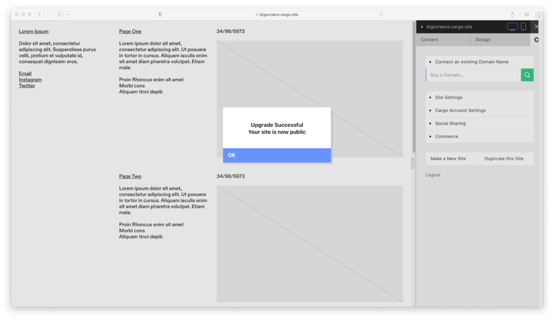Expand the Commerce section
Viewport: 554px width, 320px height.
446,136
